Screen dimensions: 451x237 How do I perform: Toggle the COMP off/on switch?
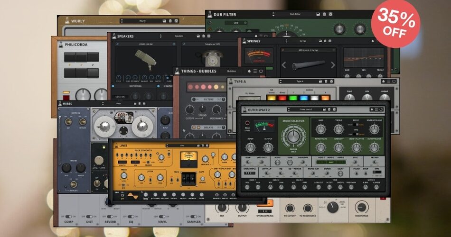click(69, 217)
